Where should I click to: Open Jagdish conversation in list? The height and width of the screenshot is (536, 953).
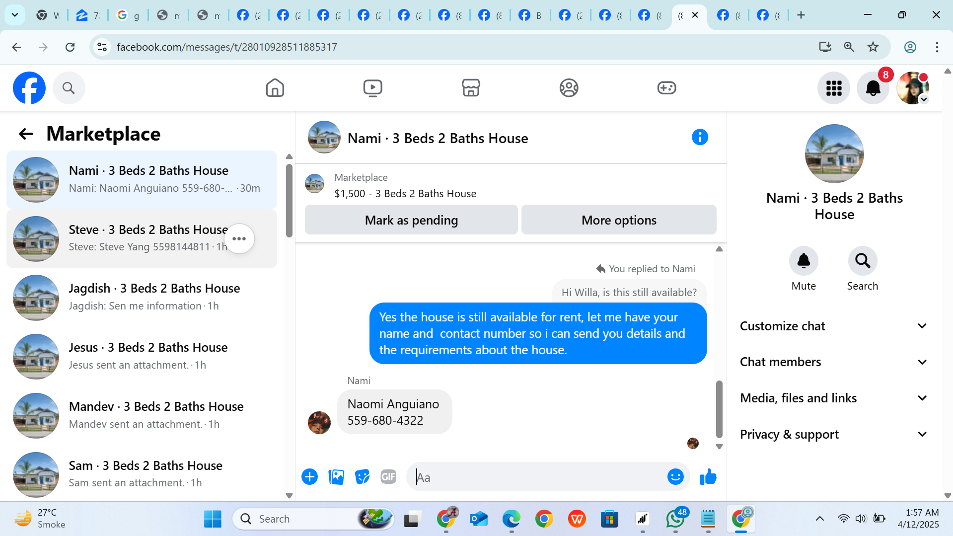point(142,298)
